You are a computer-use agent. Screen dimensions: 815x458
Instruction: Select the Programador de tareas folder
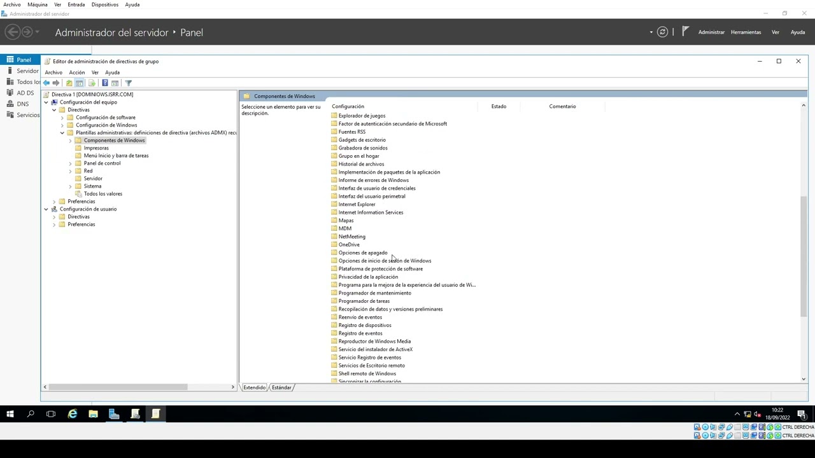coord(364,301)
